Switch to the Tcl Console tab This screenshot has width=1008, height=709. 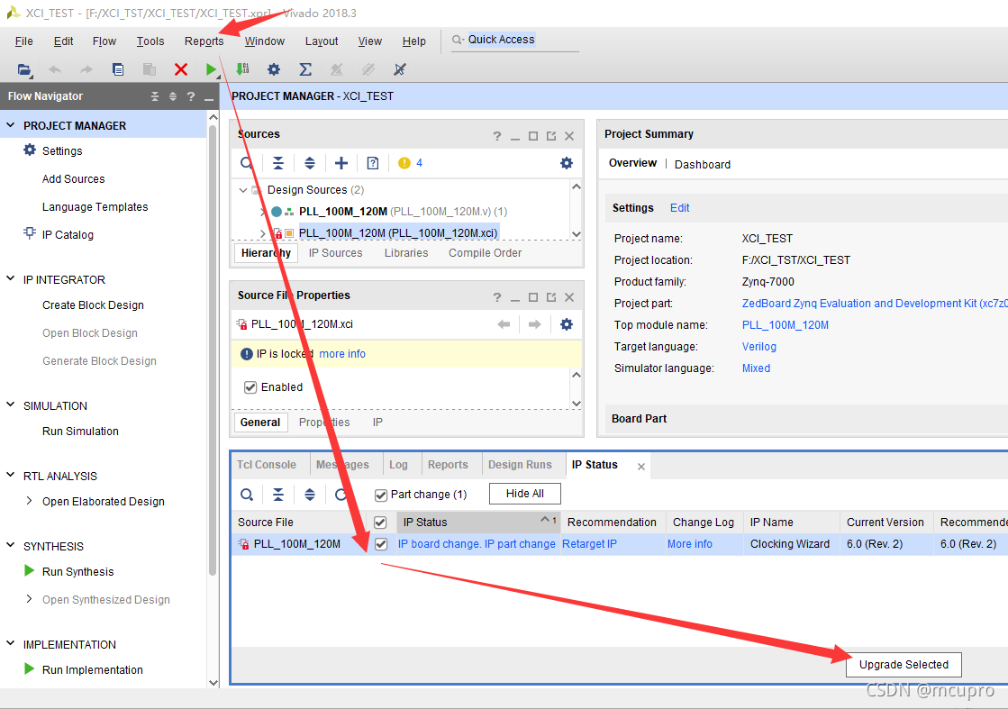pos(266,465)
